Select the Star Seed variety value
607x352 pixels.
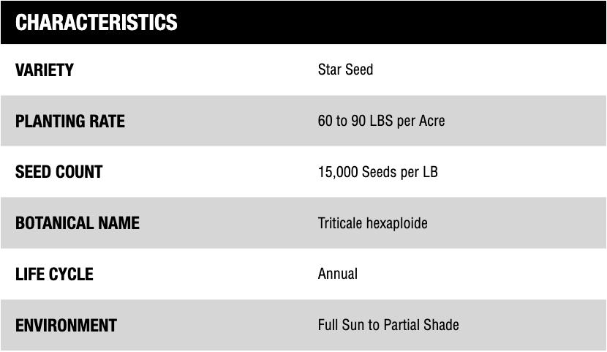(x=345, y=70)
